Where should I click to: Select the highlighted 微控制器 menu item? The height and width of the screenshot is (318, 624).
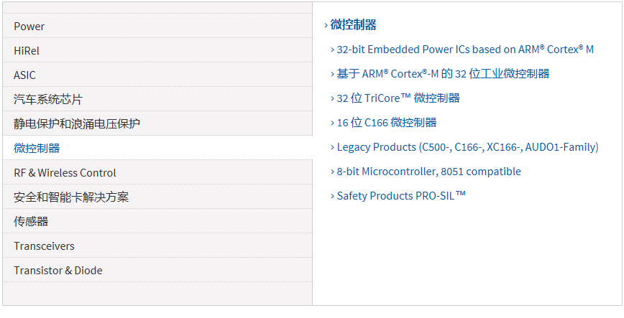pos(37,149)
